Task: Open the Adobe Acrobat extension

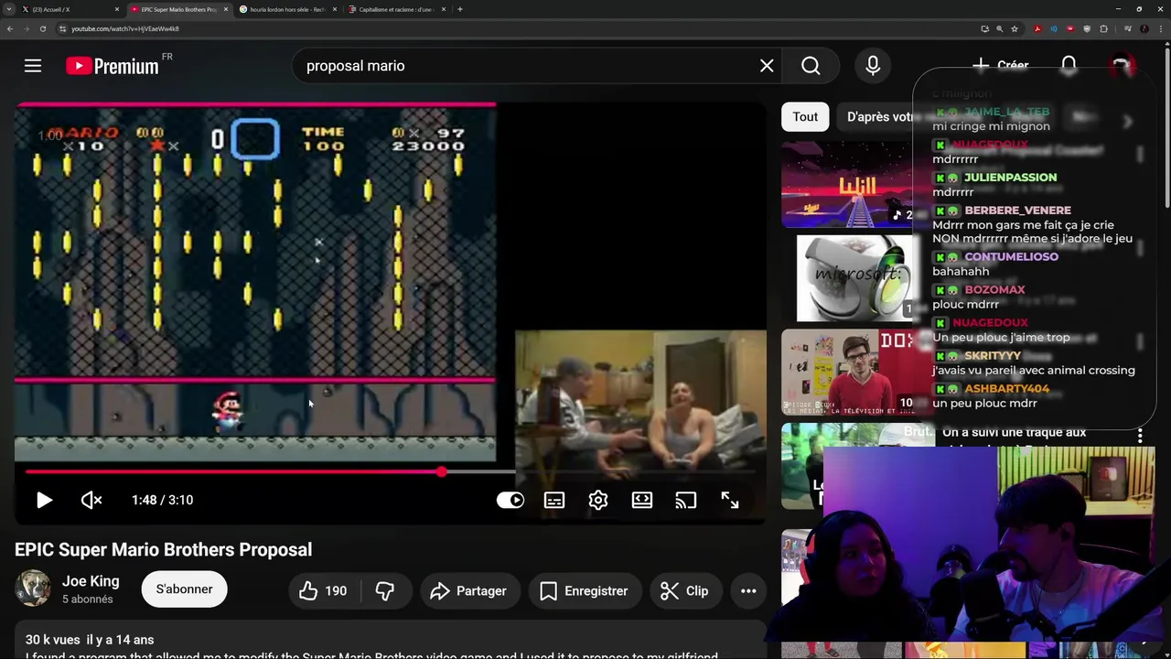Action: 1037,28
